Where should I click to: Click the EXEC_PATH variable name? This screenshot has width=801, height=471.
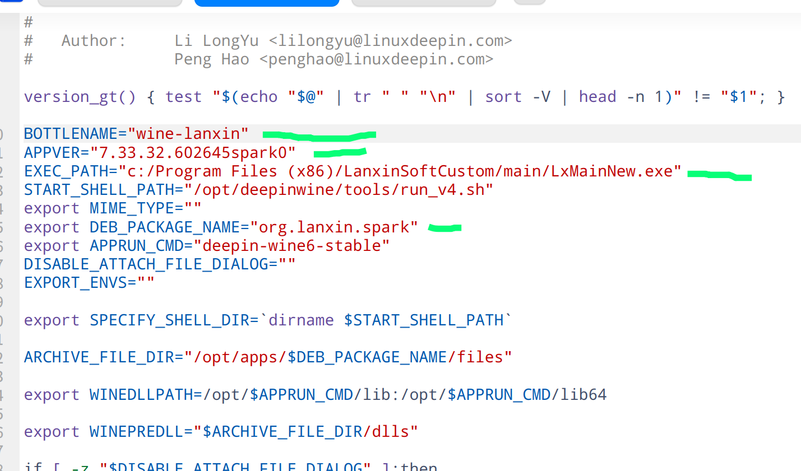tap(66, 171)
